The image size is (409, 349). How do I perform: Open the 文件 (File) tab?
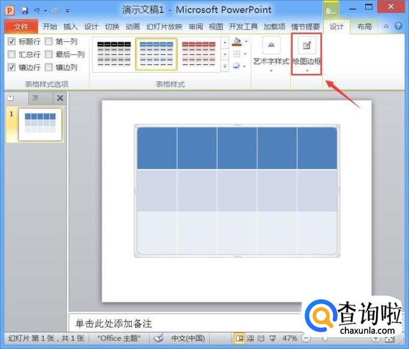click(x=21, y=27)
